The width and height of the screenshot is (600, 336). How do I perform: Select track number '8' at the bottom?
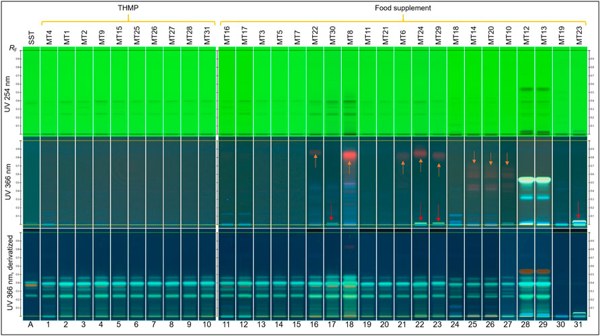[x=172, y=325]
